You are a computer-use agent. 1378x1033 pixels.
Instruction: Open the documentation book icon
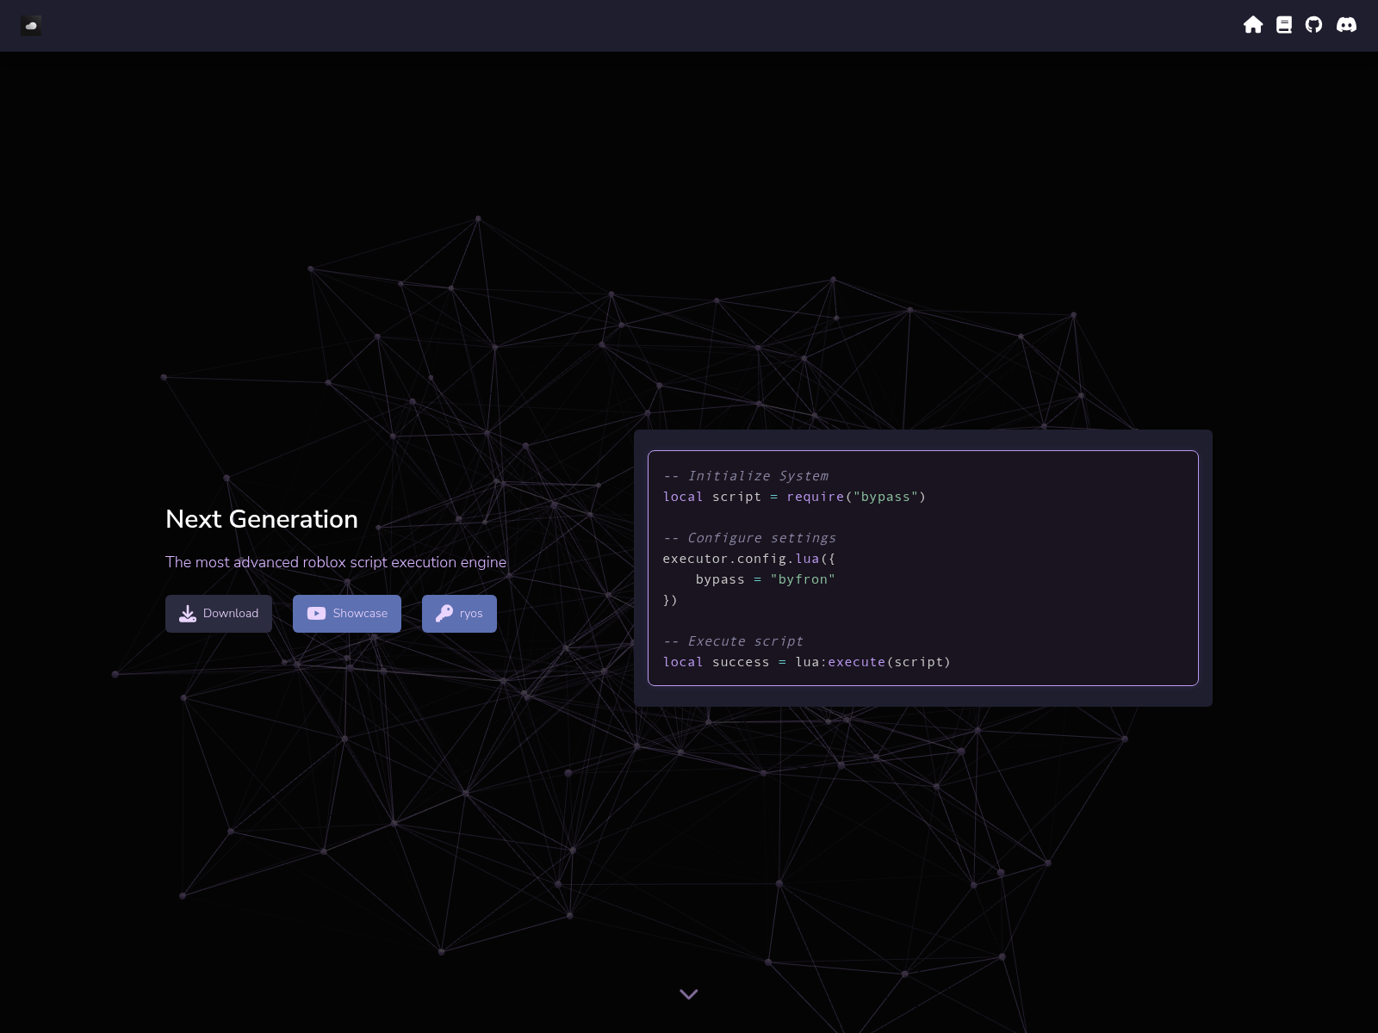pyautogui.click(x=1283, y=25)
